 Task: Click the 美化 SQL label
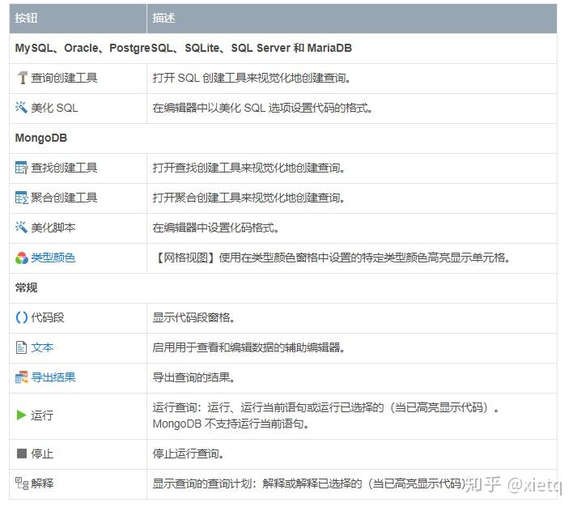[54, 108]
